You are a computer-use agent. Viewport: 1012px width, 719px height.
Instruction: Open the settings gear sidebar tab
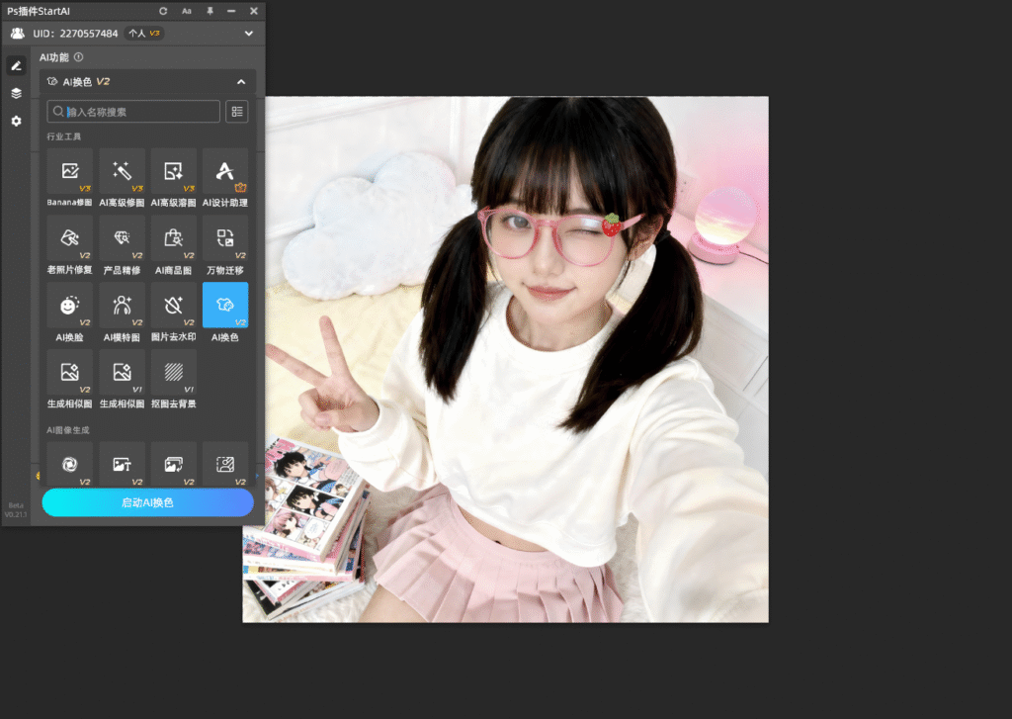[x=16, y=121]
